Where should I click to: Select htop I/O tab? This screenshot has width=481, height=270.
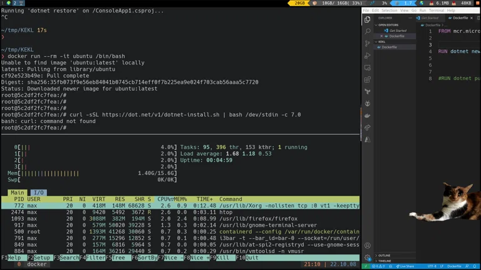pos(38,192)
